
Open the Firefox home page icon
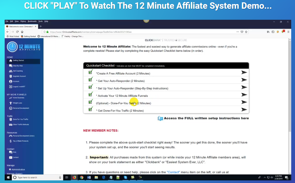[x=22, y=32]
